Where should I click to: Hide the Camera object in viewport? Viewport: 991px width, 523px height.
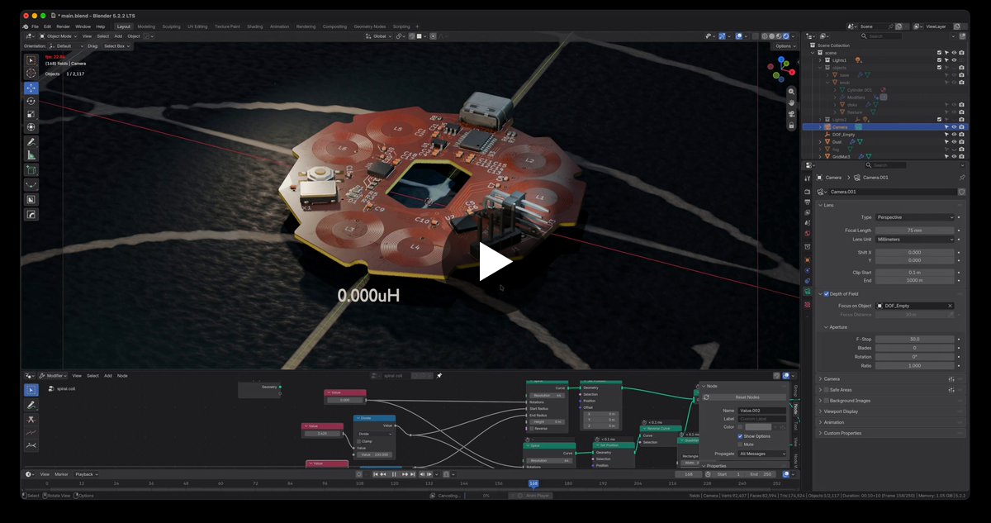click(954, 127)
